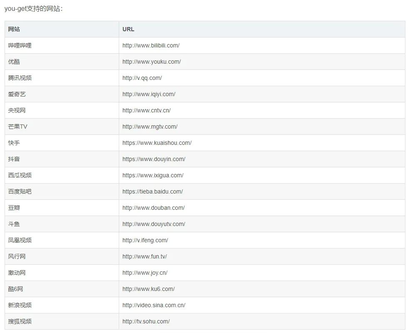Click the v.qq.com URL
Screen dimensions: 410x333
coord(142,78)
